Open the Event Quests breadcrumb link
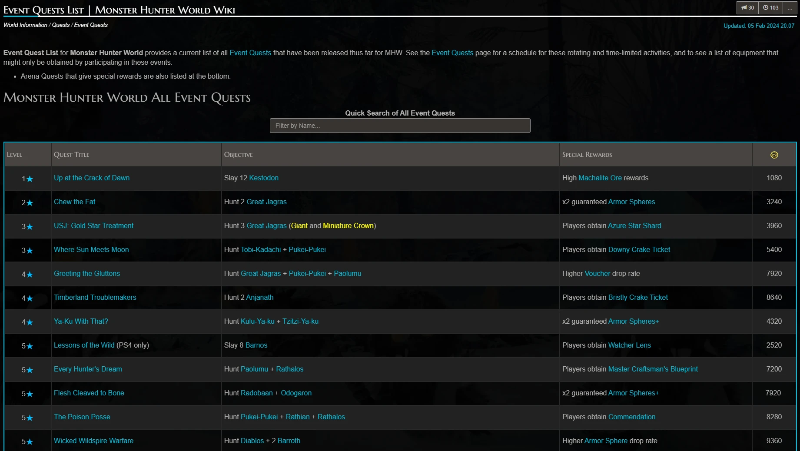800x451 pixels. click(x=91, y=25)
